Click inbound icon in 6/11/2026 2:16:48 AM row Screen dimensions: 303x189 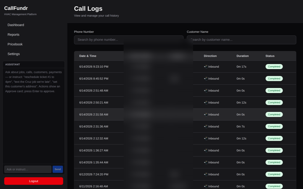[x=206, y=186]
